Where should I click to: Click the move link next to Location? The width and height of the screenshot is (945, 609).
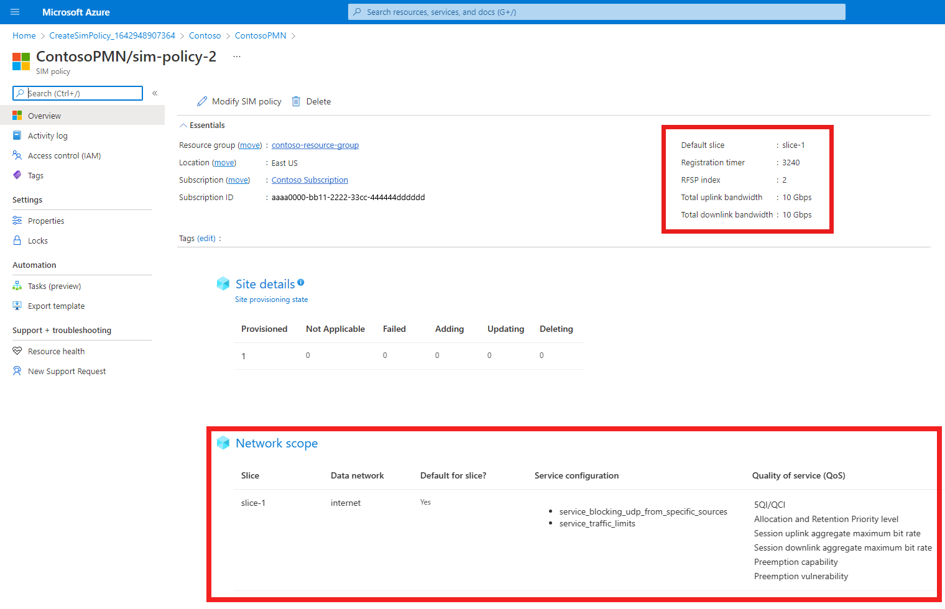(x=224, y=162)
